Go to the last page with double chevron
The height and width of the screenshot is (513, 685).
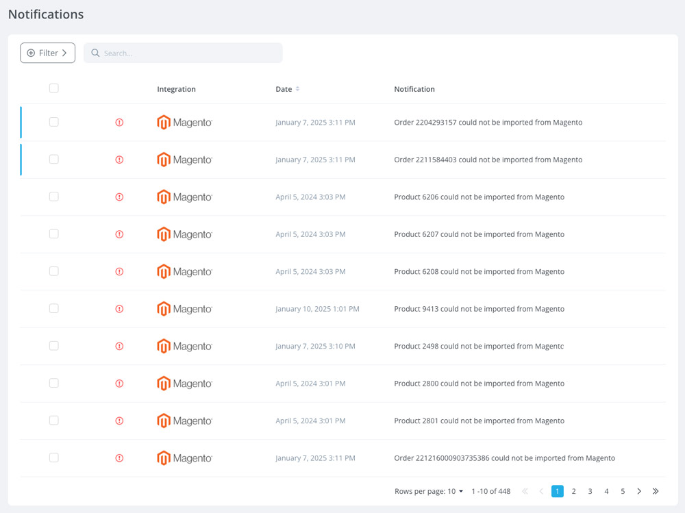(x=656, y=491)
